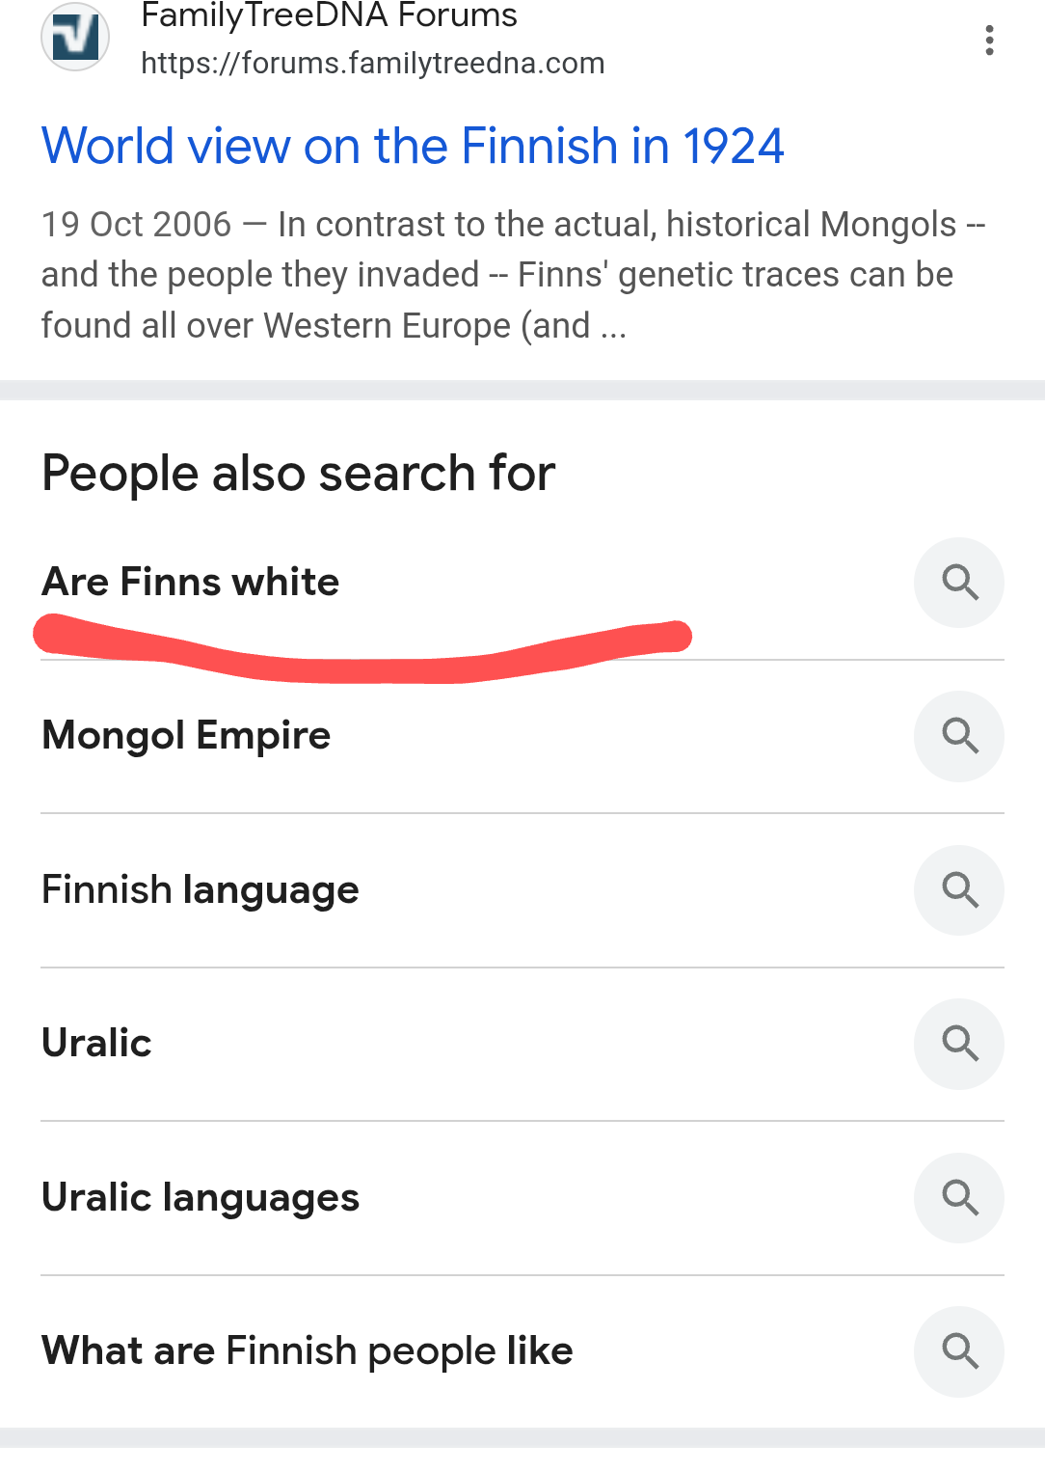
Task: Tap search icon beside Uralic
Action: (959, 1044)
